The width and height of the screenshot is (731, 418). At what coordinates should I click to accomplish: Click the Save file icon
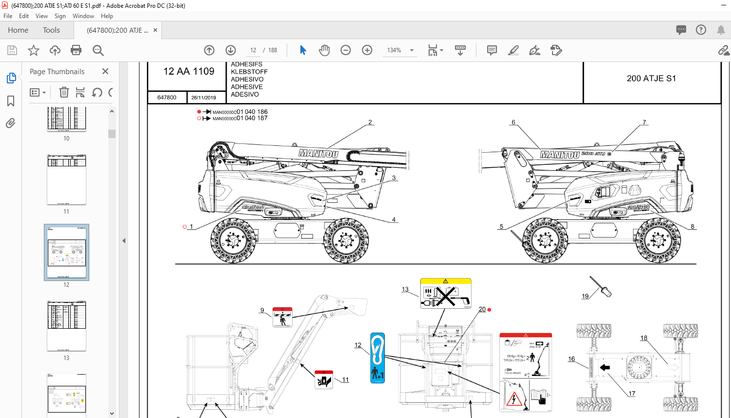tap(12, 50)
